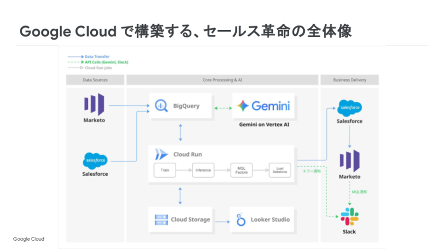Click the Cloud Storage icon
This screenshot has height=249, width=444.
click(161, 219)
